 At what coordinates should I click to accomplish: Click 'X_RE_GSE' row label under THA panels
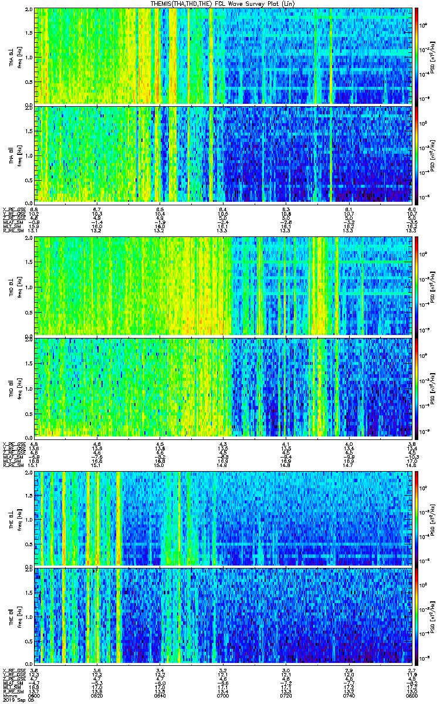pyautogui.click(x=13, y=209)
